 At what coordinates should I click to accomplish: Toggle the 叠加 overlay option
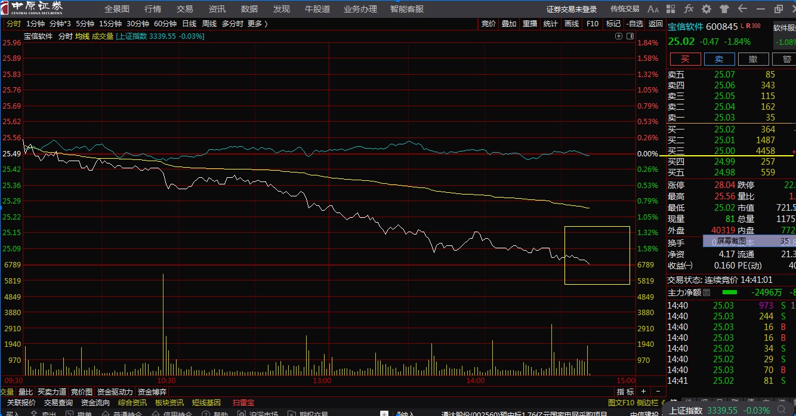(x=509, y=24)
